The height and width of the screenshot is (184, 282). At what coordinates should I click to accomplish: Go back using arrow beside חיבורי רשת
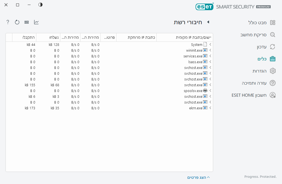point(208,22)
